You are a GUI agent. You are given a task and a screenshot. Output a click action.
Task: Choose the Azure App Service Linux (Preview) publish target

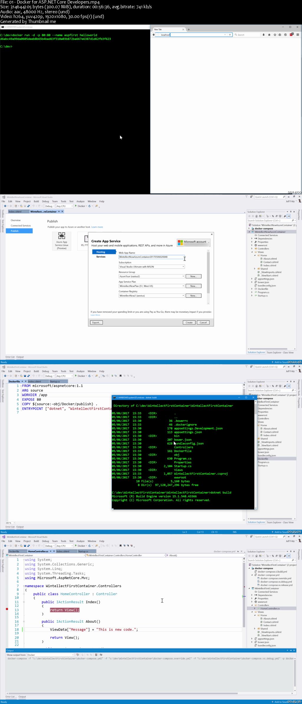coord(62,241)
